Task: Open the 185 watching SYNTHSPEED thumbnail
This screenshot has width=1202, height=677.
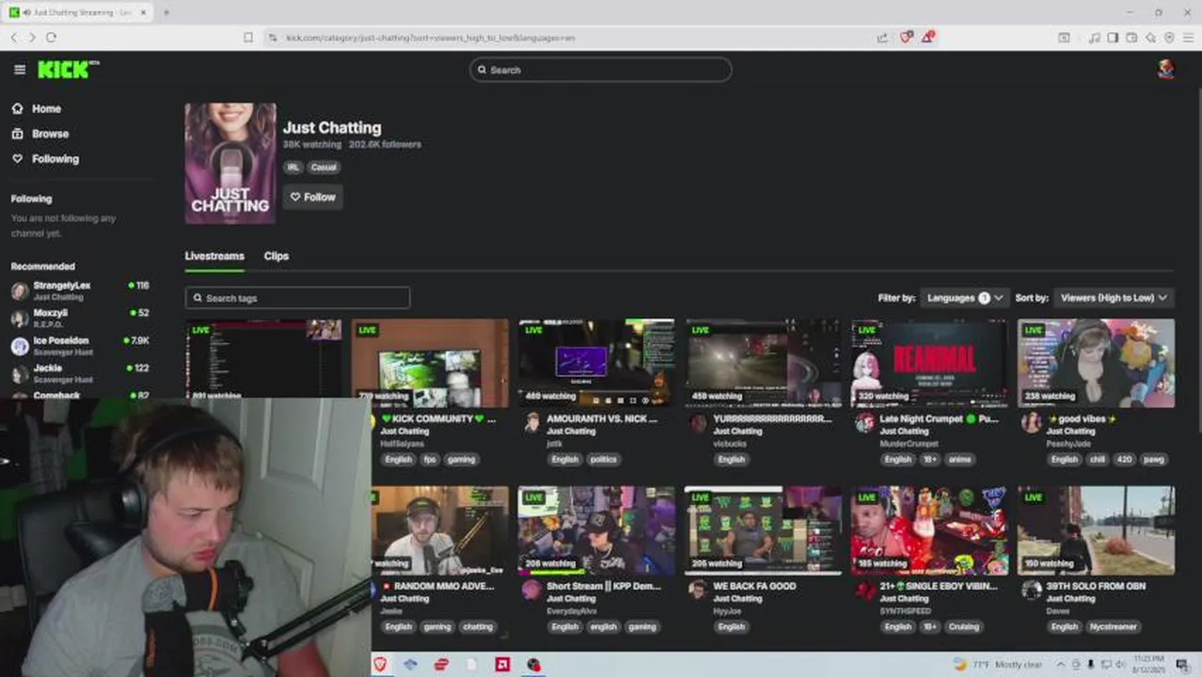Action: coord(929,530)
